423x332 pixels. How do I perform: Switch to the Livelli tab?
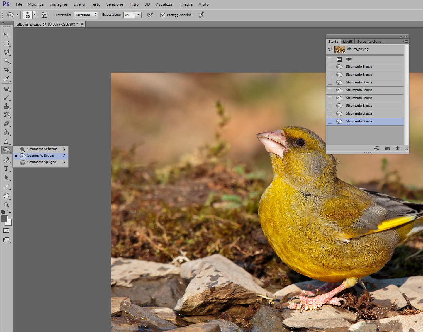[x=347, y=41]
